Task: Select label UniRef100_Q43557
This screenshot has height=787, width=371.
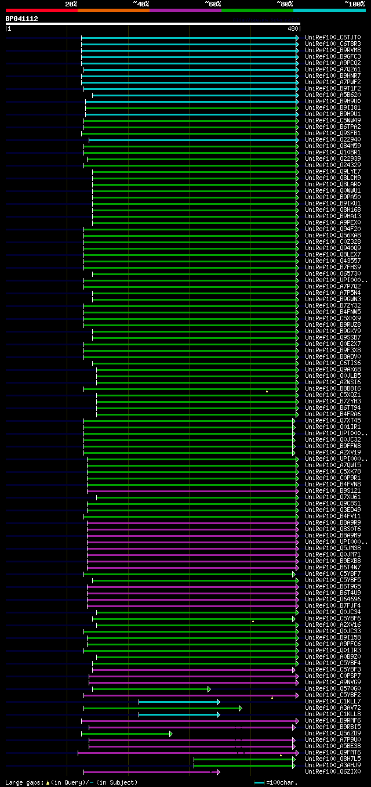Action: [333, 261]
